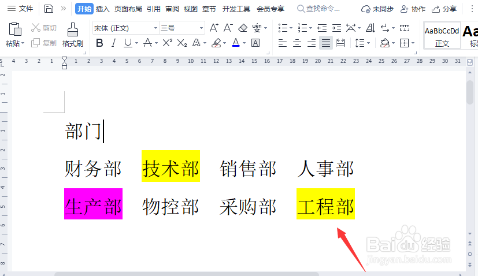478x276 pixels.
Task: Select the 正文 style
Action: (x=442, y=35)
